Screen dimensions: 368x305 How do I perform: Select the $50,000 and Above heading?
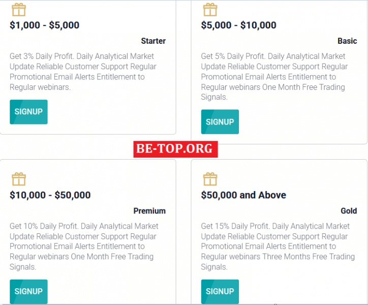[243, 195]
